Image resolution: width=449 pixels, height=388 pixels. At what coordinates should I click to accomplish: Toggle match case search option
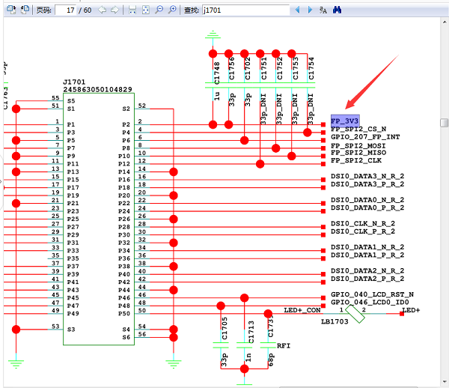tap(323, 10)
